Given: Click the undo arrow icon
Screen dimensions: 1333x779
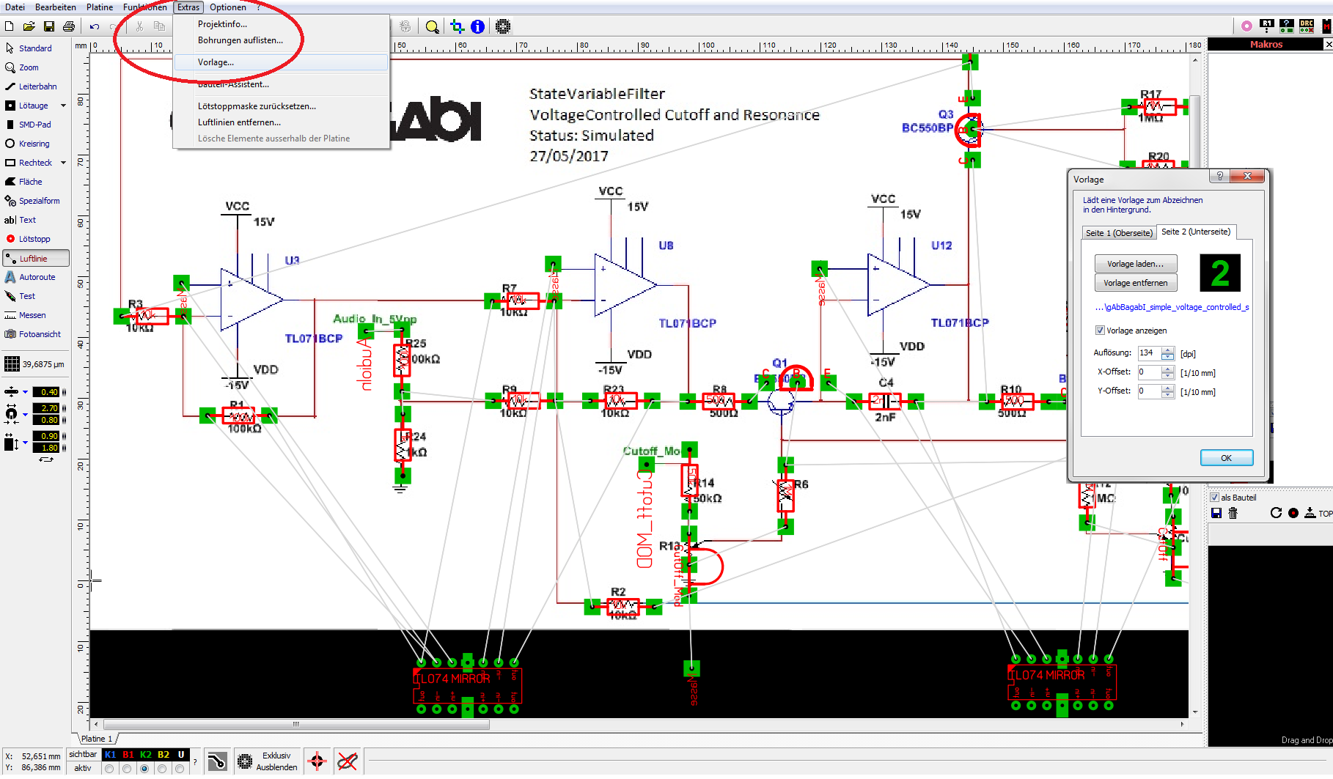Looking at the screenshot, I should click(x=95, y=26).
